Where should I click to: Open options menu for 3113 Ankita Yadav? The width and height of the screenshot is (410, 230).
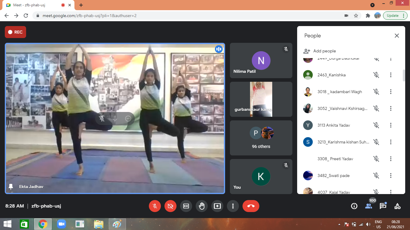click(x=390, y=125)
